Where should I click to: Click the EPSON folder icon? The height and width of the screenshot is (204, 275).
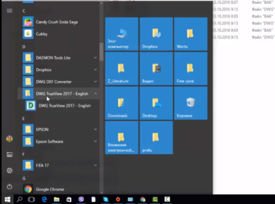click(28, 130)
